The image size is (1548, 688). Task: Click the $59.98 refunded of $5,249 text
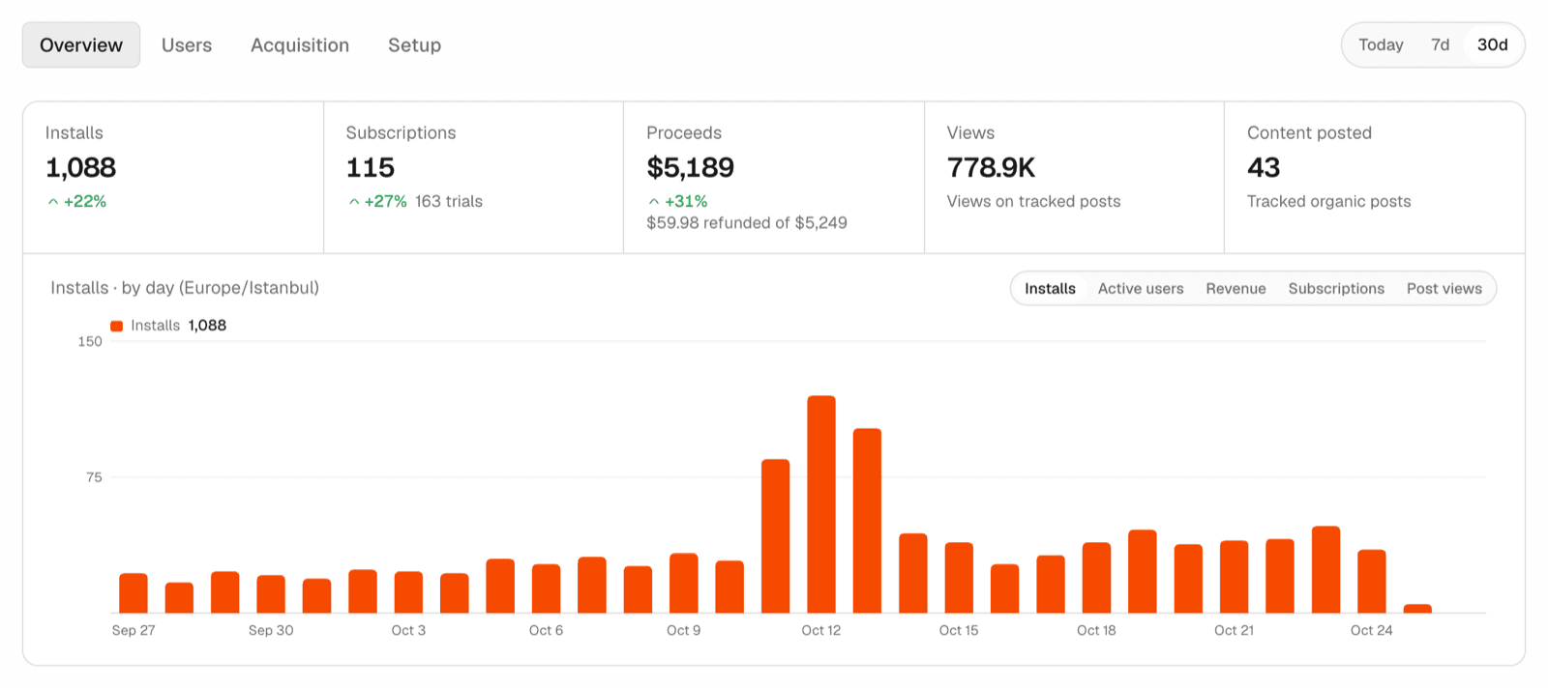pyautogui.click(x=747, y=223)
